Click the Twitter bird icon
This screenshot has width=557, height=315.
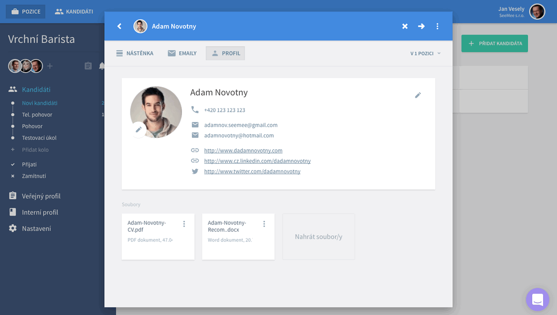[195, 171]
